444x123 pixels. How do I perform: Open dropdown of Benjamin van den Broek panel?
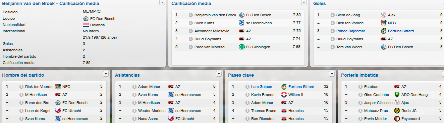pyautogui.click(x=162, y=2)
